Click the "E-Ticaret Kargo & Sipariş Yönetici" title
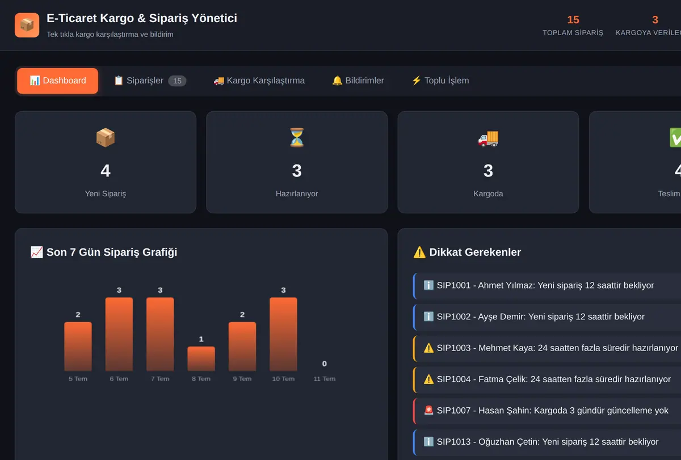681x460 pixels. click(x=142, y=18)
